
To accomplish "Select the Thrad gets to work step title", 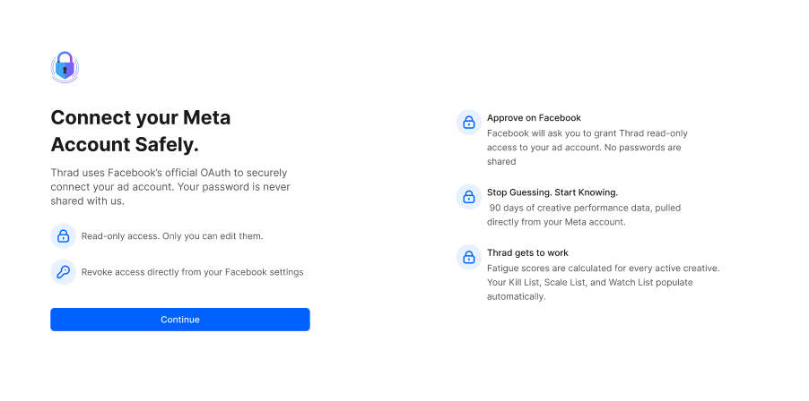I will click(527, 252).
